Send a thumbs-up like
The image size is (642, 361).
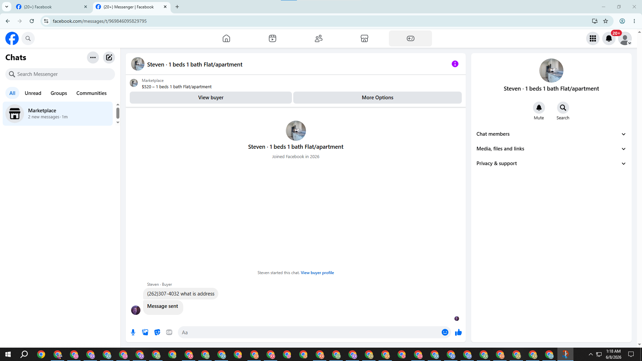click(x=458, y=332)
